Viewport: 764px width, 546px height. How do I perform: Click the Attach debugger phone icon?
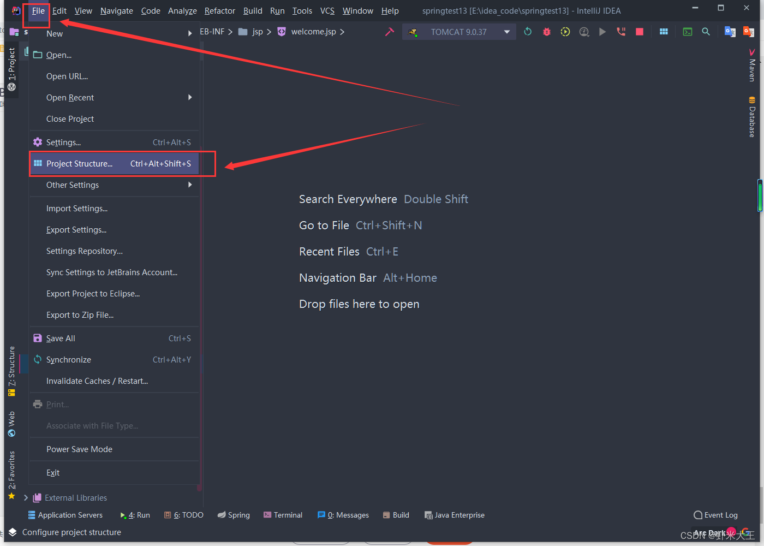point(621,32)
